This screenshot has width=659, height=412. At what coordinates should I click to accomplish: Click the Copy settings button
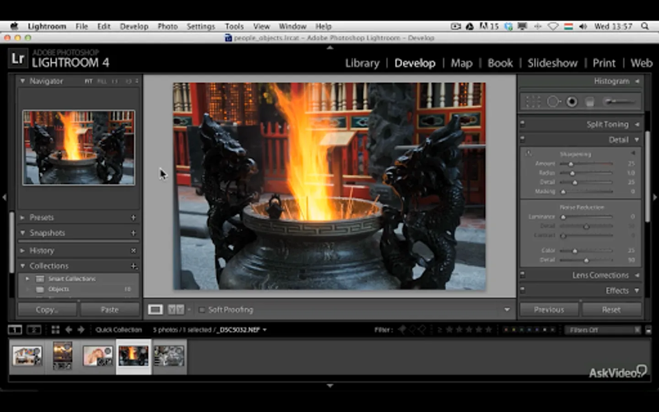[47, 310]
